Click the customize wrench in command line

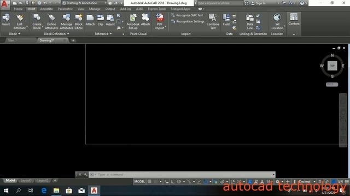point(86,175)
